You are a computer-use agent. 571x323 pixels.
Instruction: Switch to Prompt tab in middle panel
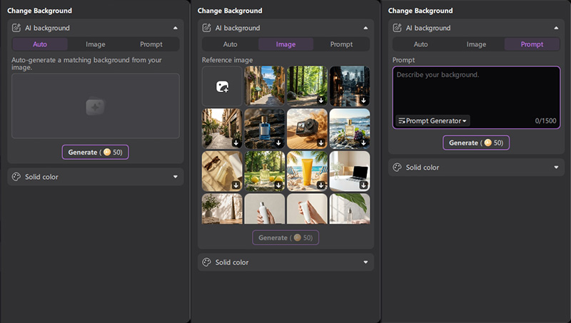[341, 44]
